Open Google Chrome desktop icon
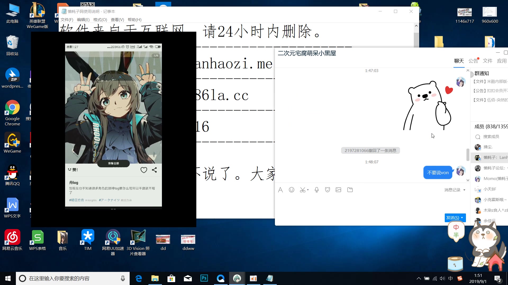The image size is (508, 285). [12, 113]
